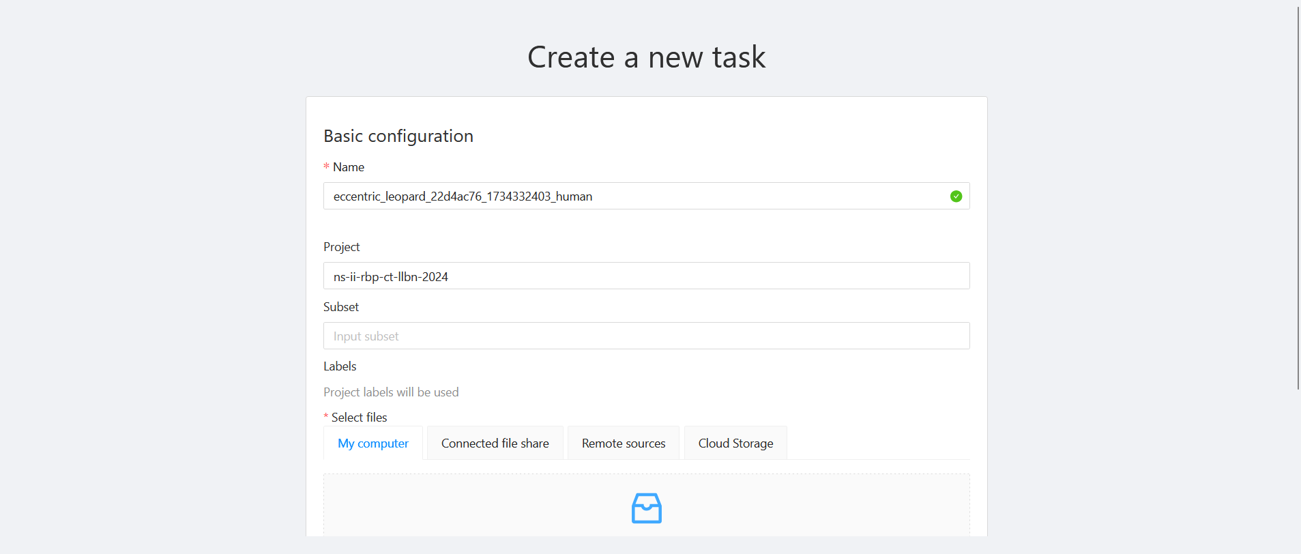1301x554 pixels.
Task: Click the 'Subset' label text
Action: [341, 307]
